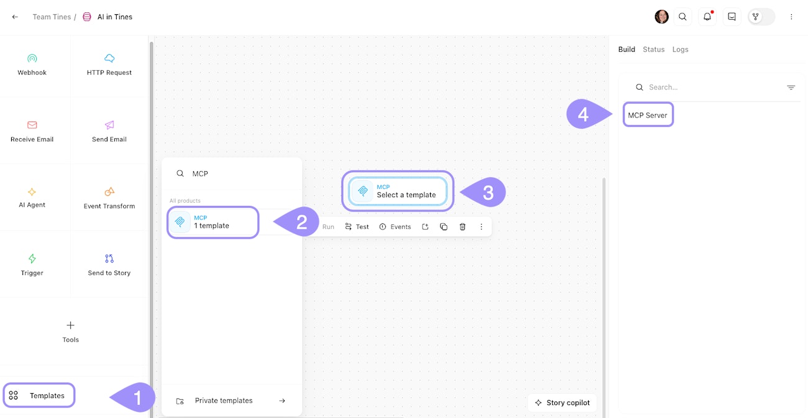Select the HTTP Request action
The height and width of the screenshot is (418, 808).
click(x=109, y=65)
